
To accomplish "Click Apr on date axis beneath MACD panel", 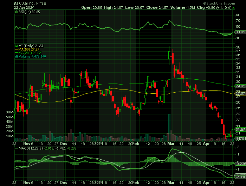I will pyautogui.click(x=207, y=182).
